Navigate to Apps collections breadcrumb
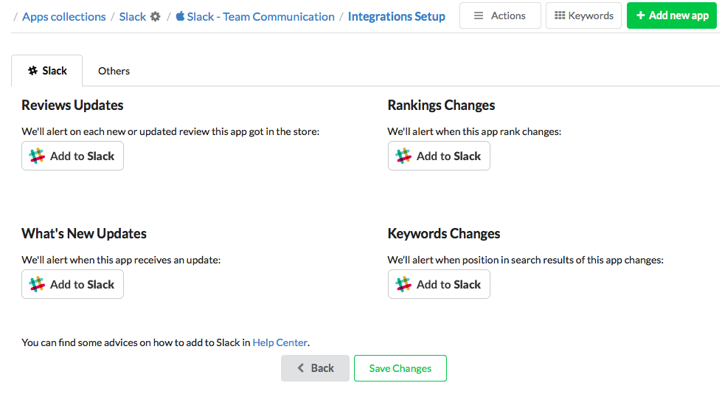The width and height of the screenshot is (722, 414). click(64, 16)
